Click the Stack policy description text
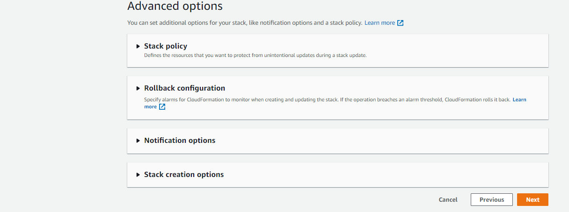Image resolution: width=569 pixels, height=212 pixels. coord(255,56)
